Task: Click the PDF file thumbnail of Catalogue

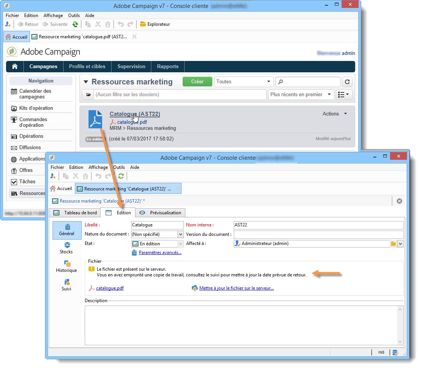Action: 95,119
